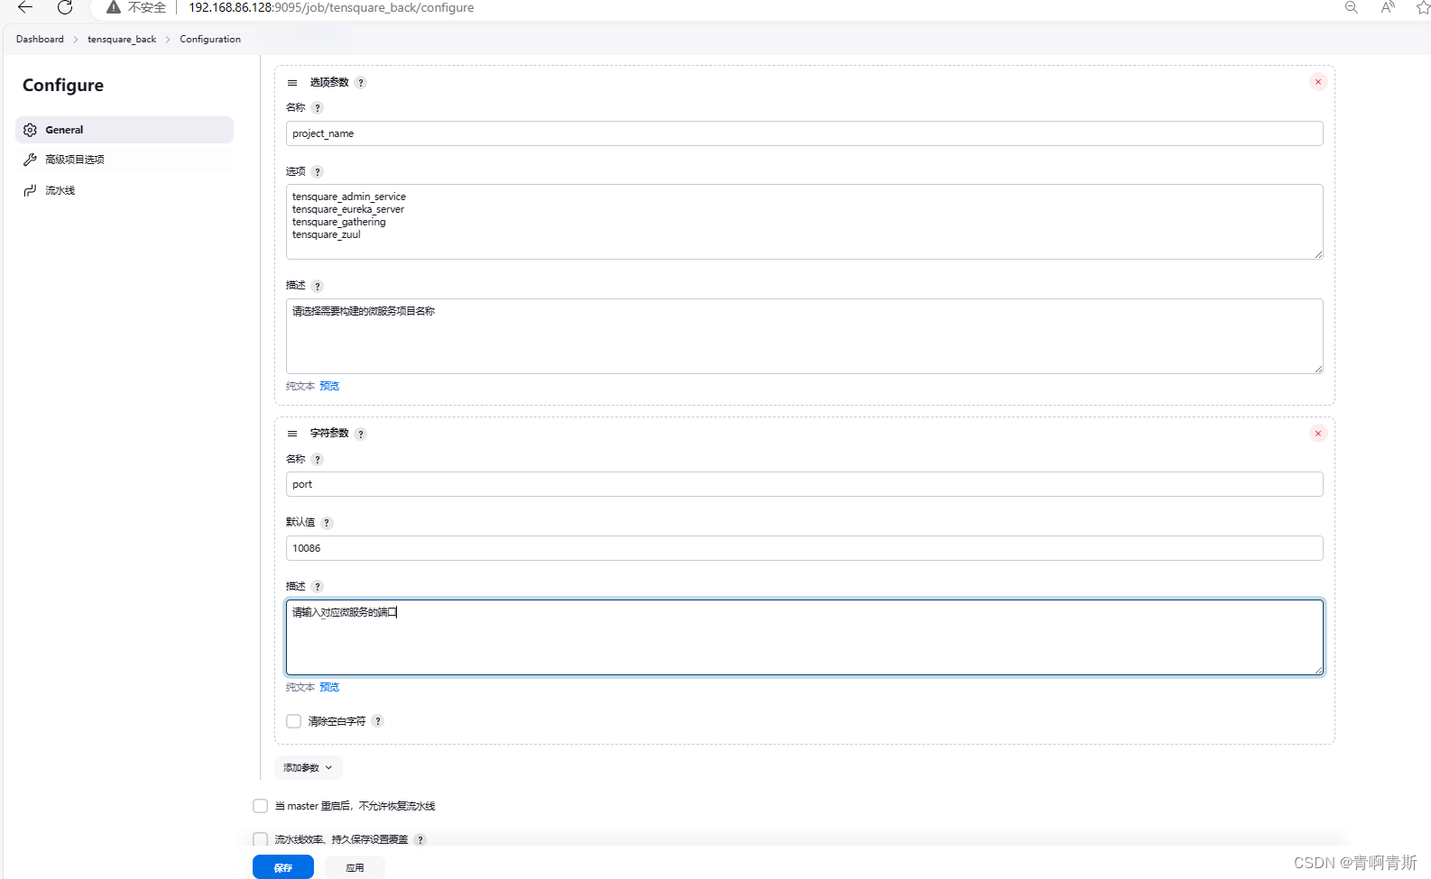Toggle 当 master 重启后 不允许恢复流水线 checkbox
1431x879 pixels.
(x=261, y=806)
